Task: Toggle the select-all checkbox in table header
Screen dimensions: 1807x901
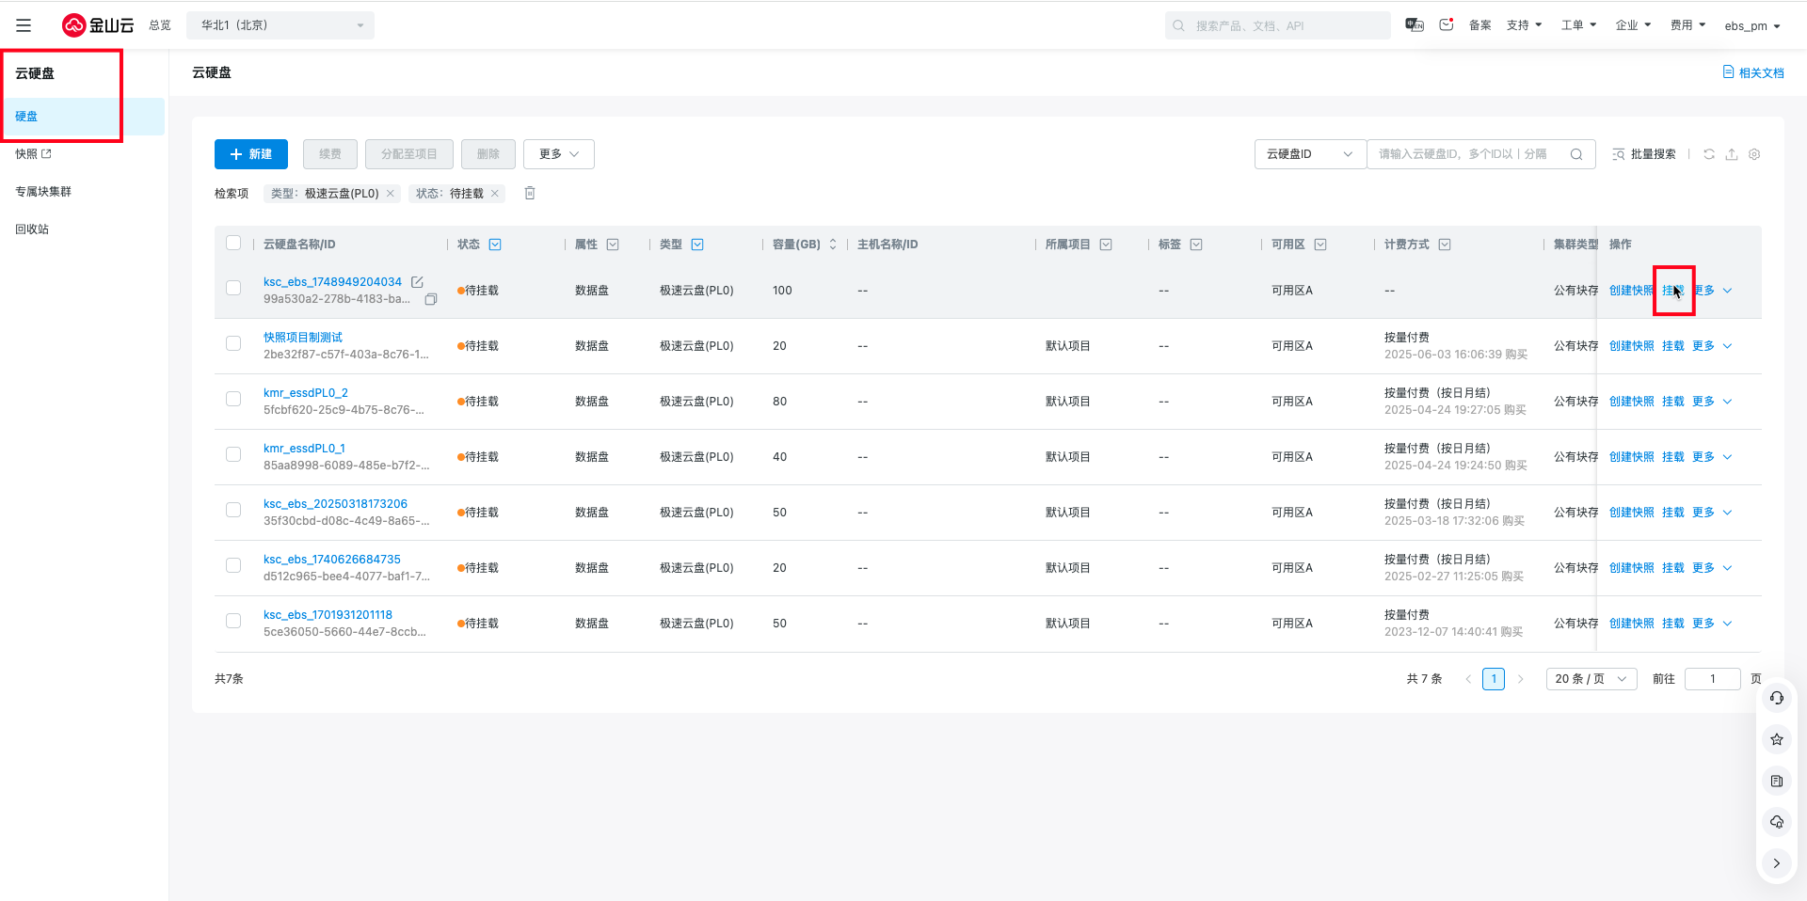Action: [233, 243]
